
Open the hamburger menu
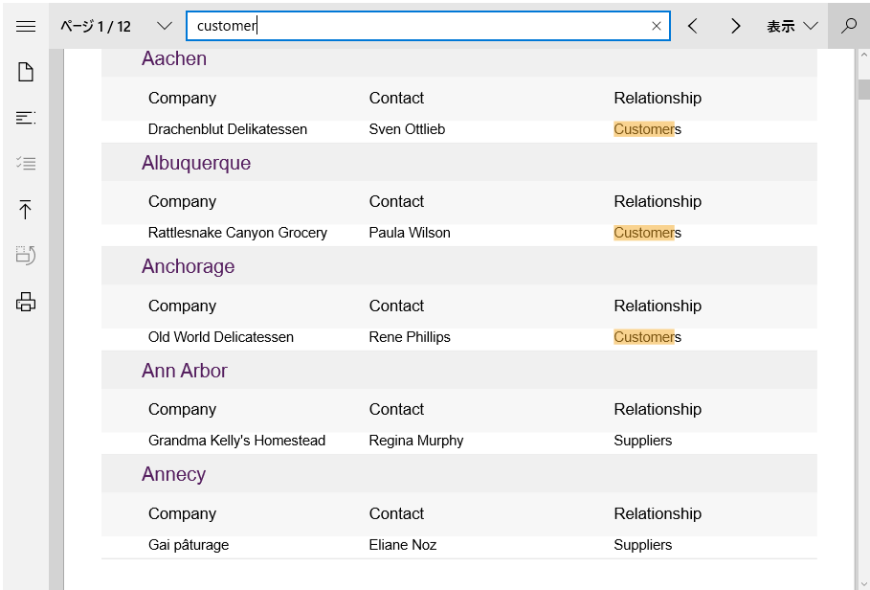(26, 26)
